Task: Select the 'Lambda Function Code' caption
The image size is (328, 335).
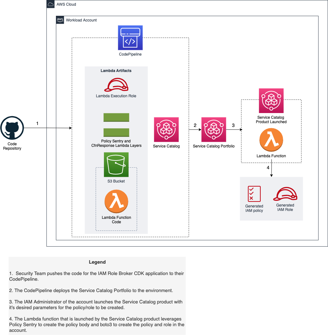Action: (116, 220)
